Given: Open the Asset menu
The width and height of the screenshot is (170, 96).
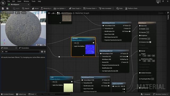Looking at the screenshot, I should point(19,1).
